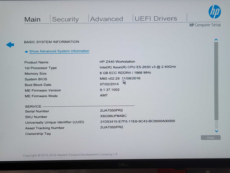Select the Serial Number value 2UA7050PR2
230x173 pixels.
111,110
